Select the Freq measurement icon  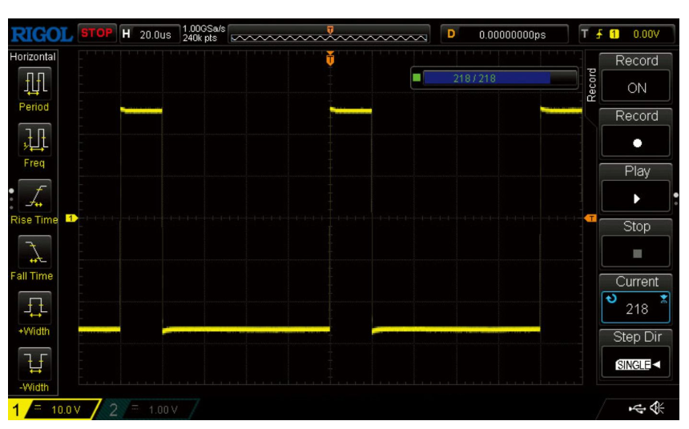[34, 139]
